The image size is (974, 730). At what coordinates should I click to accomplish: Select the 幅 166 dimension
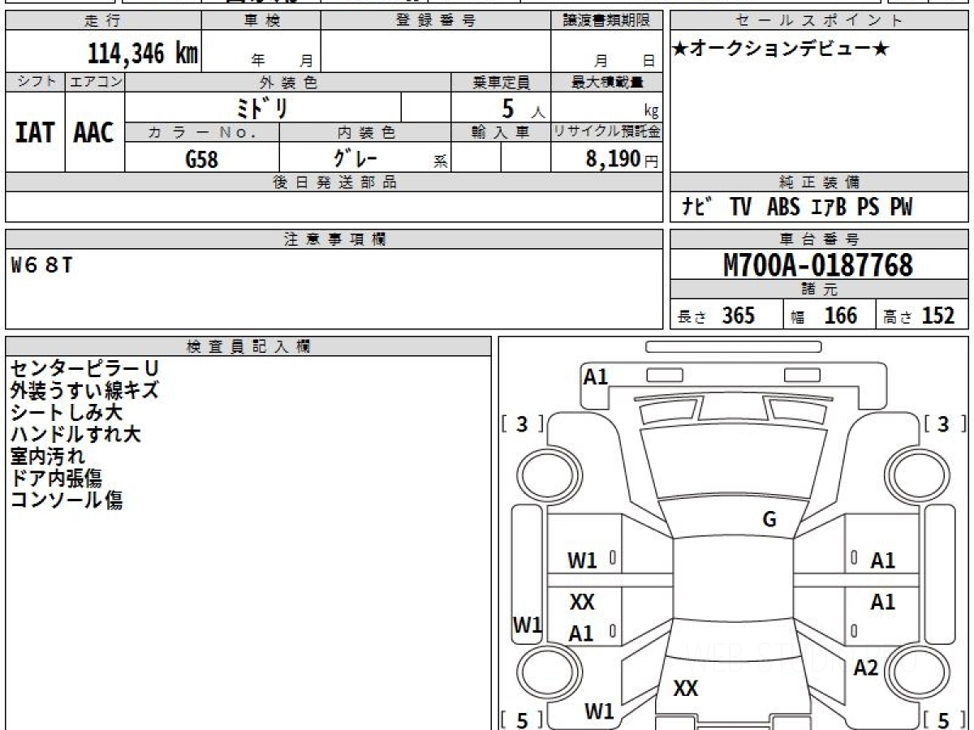click(824, 316)
